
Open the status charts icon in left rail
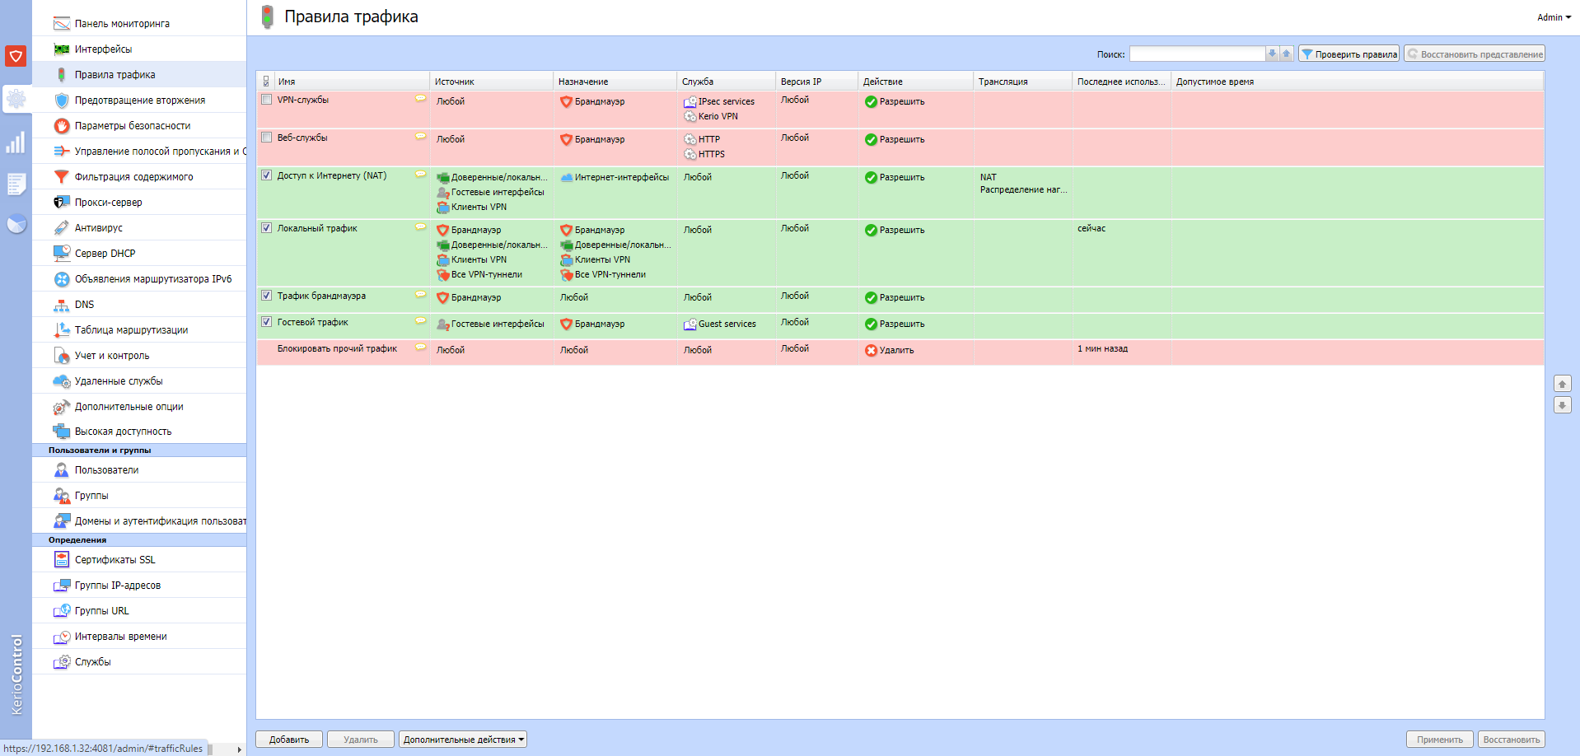tap(16, 143)
